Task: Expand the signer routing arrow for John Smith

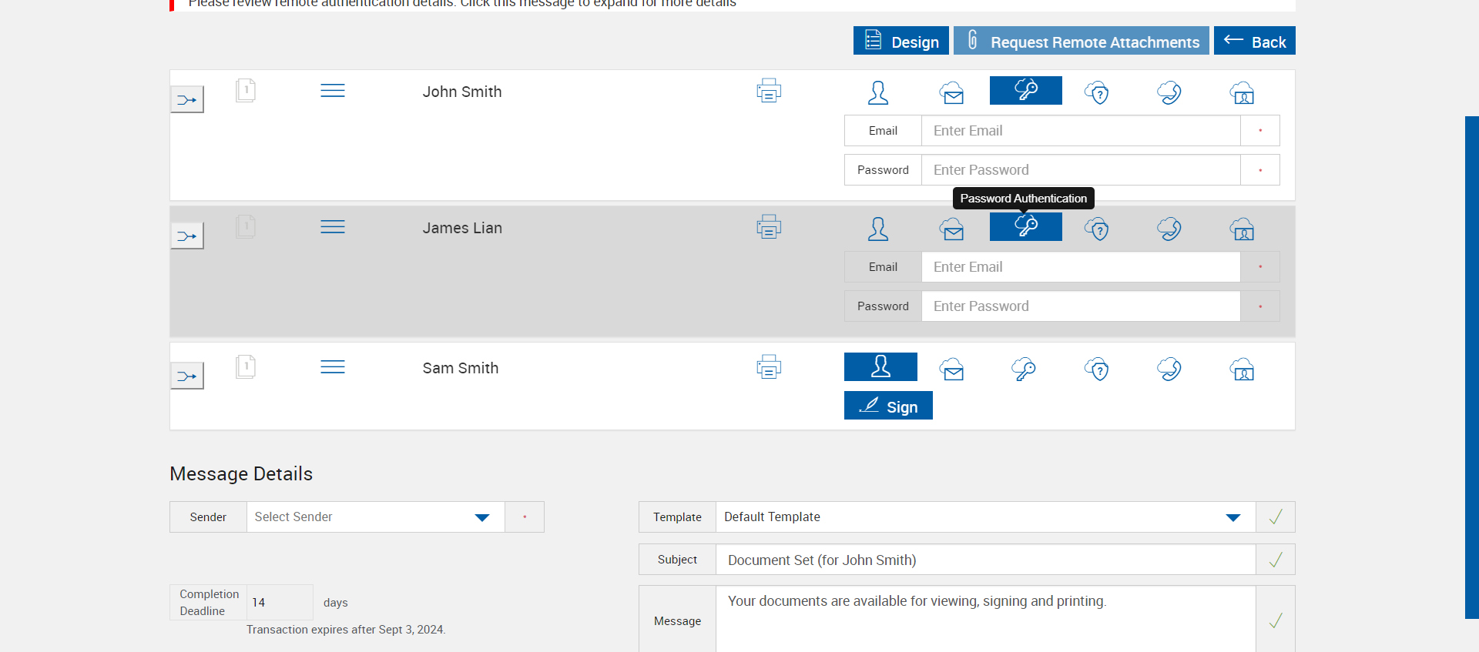Action: point(187,99)
